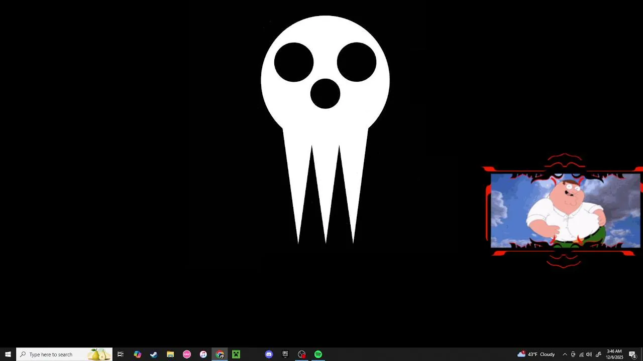
Task: Focus the Type here to search box
Action: tap(64, 354)
